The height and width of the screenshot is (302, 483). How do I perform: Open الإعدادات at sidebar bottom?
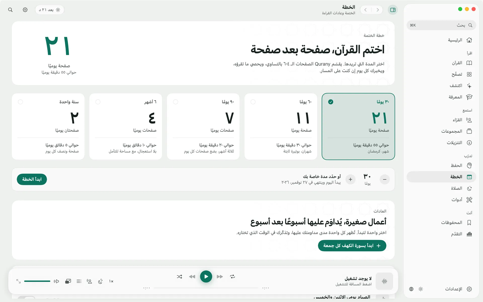458,289
